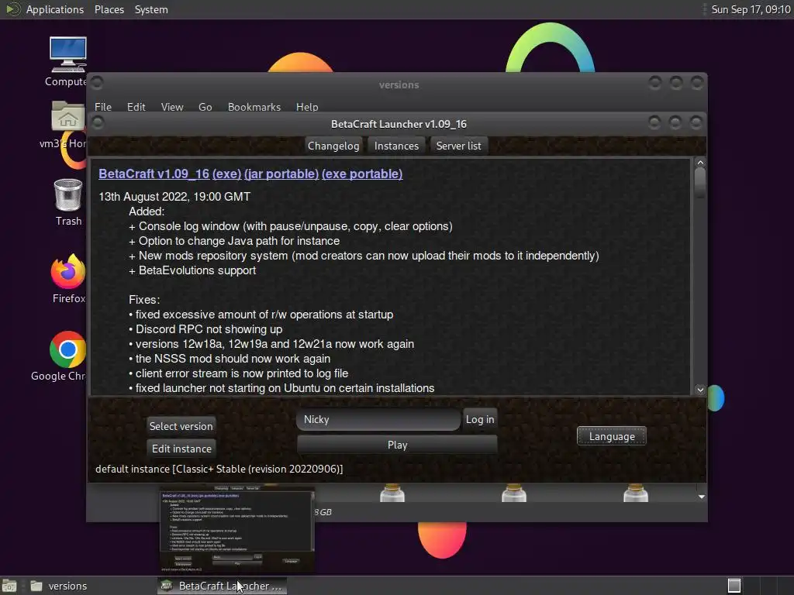The width and height of the screenshot is (794, 595).
Task: Open the Computer desktop icon
Action: coord(67,55)
